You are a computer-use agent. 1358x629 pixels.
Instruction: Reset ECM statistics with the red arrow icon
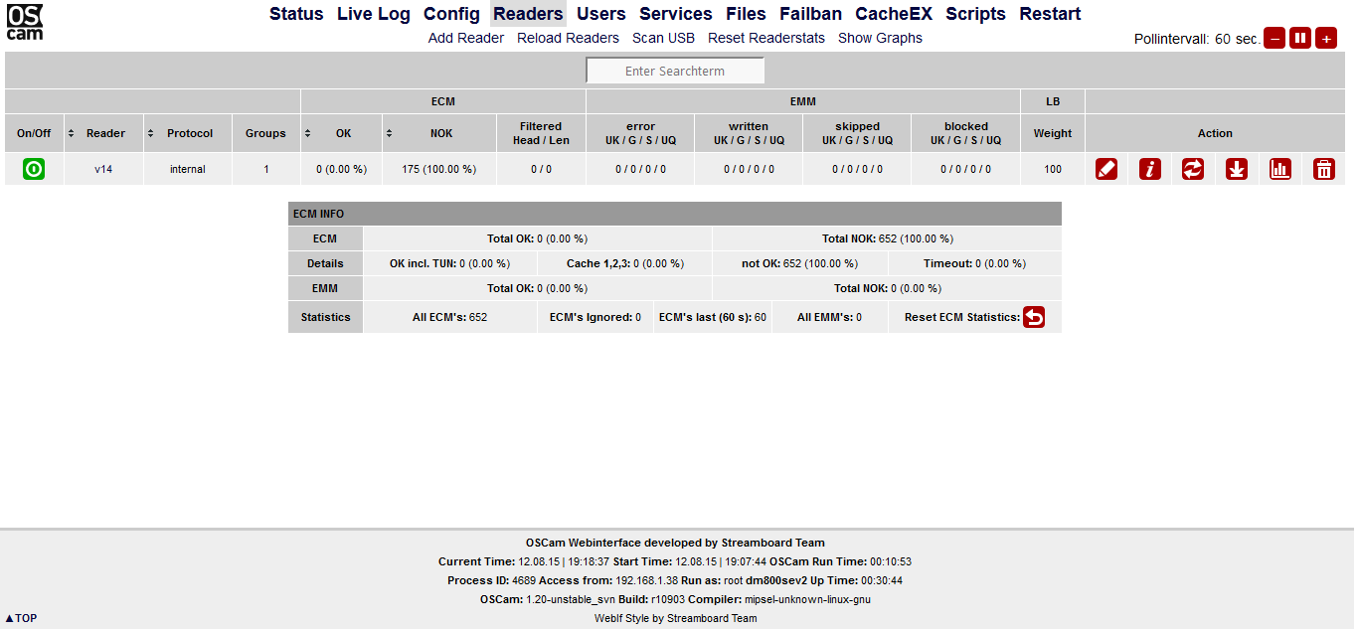click(x=1034, y=317)
